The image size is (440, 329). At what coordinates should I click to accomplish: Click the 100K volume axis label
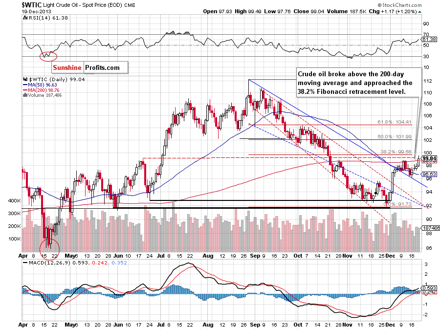coord(14,239)
